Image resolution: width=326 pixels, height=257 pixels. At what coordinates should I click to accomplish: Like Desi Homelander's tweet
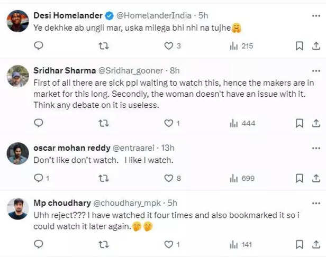click(x=169, y=46)
